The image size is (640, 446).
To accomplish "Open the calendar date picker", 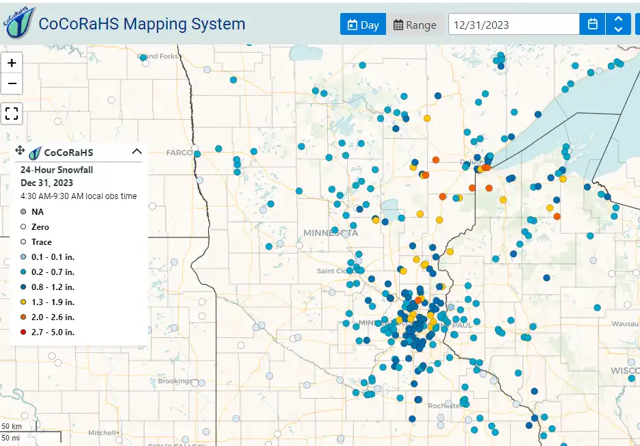I will (x=592, y=25).
